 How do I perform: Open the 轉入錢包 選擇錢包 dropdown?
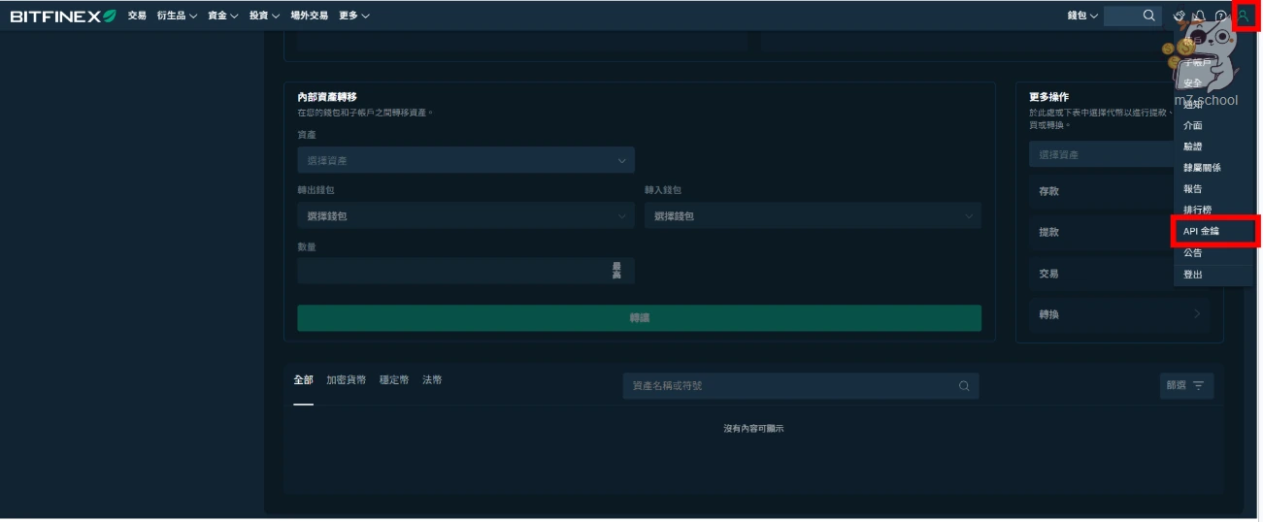(x=813, y=215)
